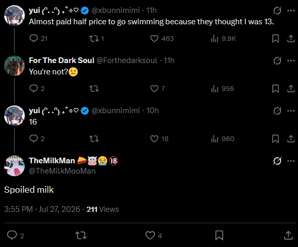Like the tweet with 463 likes

pyautogui.click(x=154, y=38)
